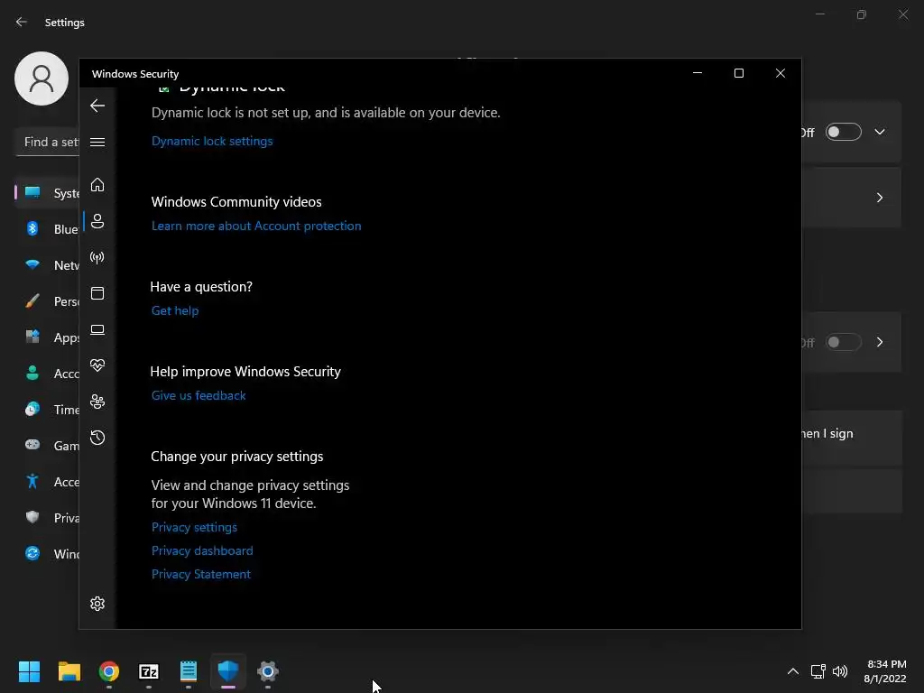Select Account protection sidebar icon

click(x=97, y=221)
